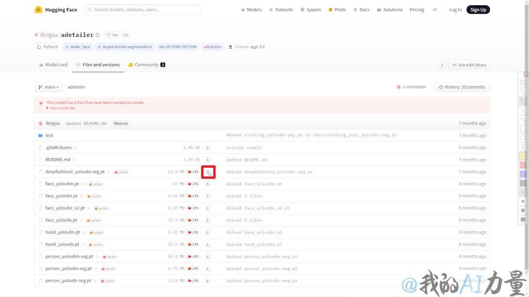Download the hand_yolov8s.pt file
The image size is (529, 297).
click(208, 244)
